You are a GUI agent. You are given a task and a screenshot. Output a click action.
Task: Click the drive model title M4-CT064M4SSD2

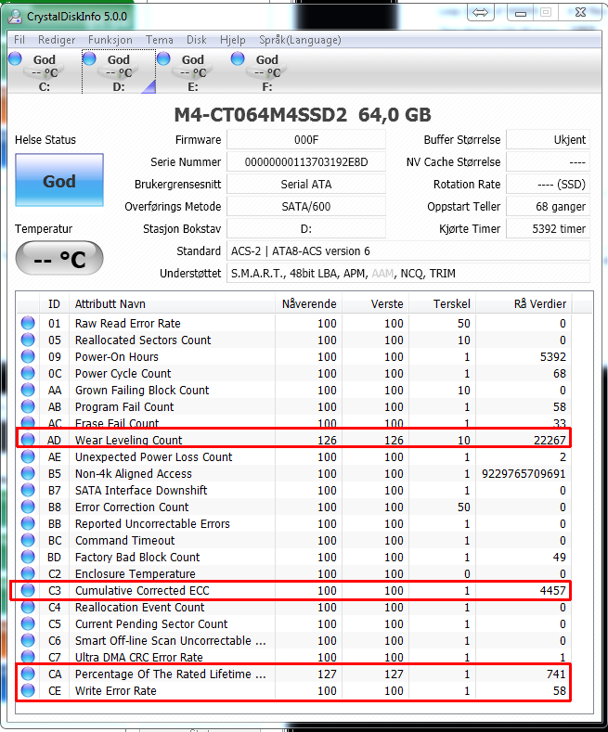pos(261,115)
